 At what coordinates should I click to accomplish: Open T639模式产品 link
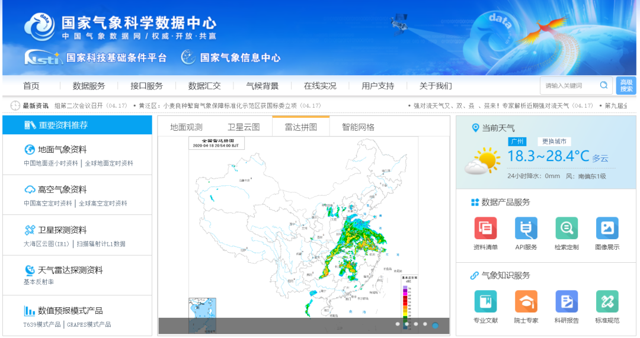[x=42, y=324]
